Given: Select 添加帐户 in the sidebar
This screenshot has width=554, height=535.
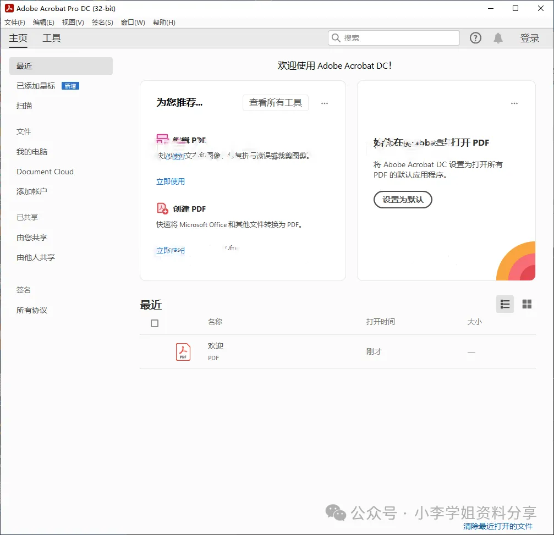Looking at the screenshot, I should click(x=32, y=191).
